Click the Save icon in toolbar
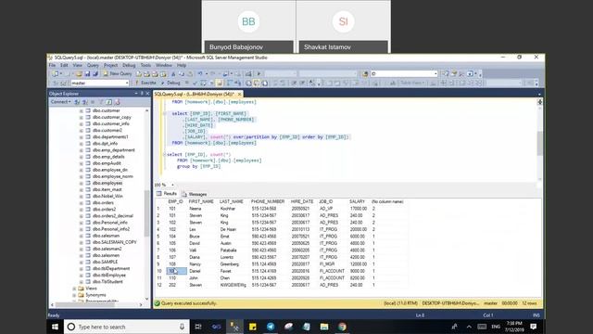The height and width of the screenshot is (334, 593). [87, 74]
